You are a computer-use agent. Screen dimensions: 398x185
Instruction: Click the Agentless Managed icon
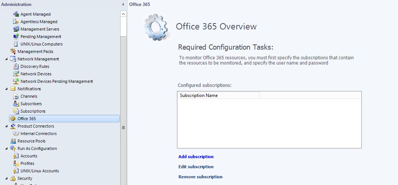point(16,22)
